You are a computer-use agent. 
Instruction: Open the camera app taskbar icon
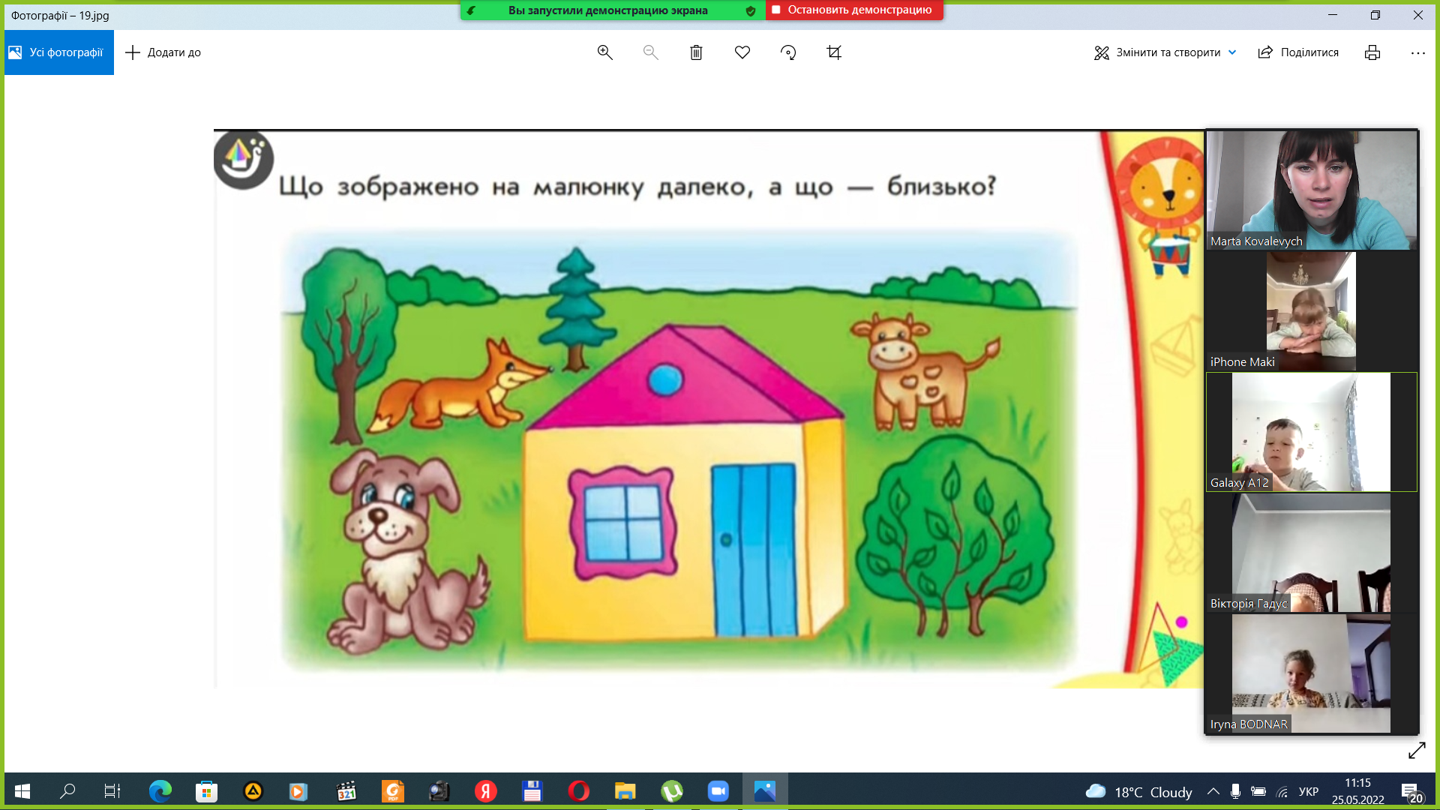click(x=439, y=790)
